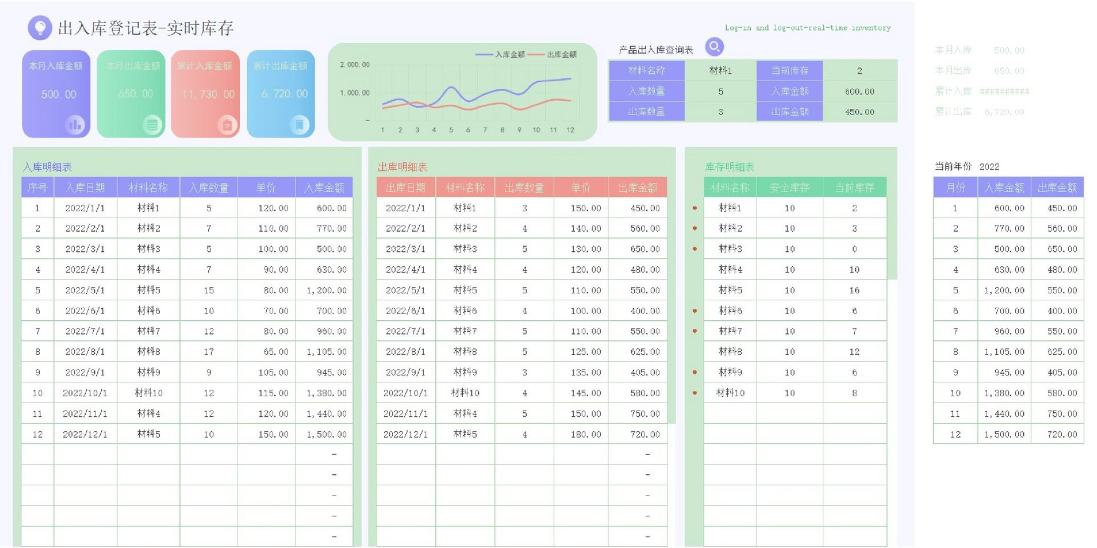
Task: Click the faded 累计出库 helper label
Action: click(953, 112)
